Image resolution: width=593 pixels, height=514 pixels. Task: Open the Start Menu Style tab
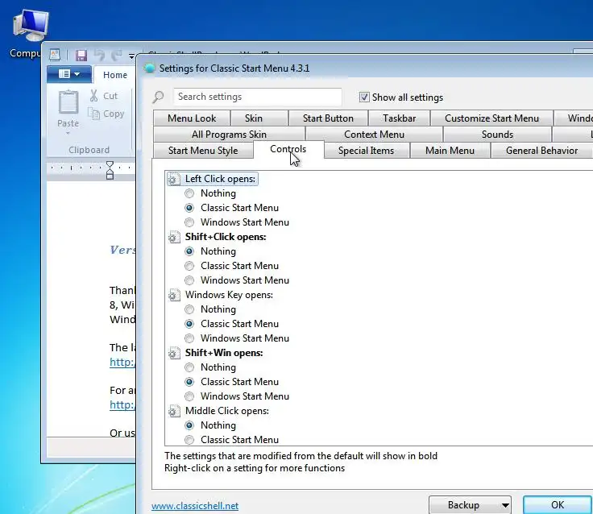click(203, 151)
